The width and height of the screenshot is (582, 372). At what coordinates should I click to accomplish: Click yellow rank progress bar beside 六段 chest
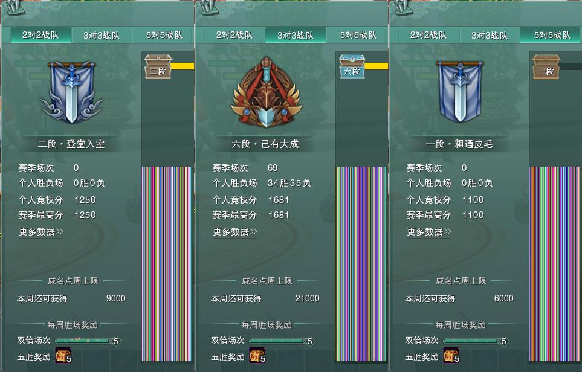click(x=377, y=66)
